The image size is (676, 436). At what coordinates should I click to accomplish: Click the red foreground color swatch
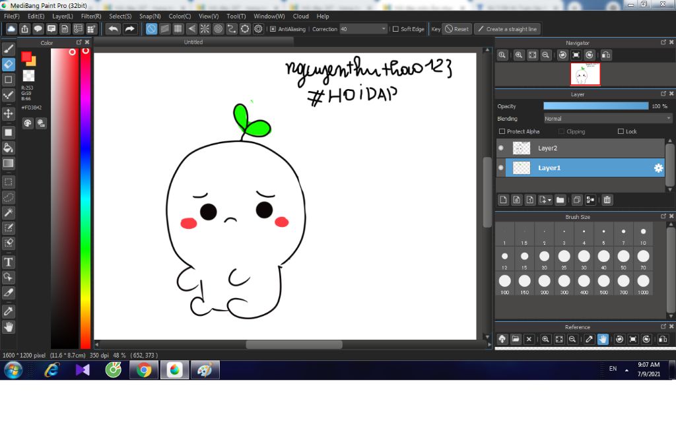point(26,57)
